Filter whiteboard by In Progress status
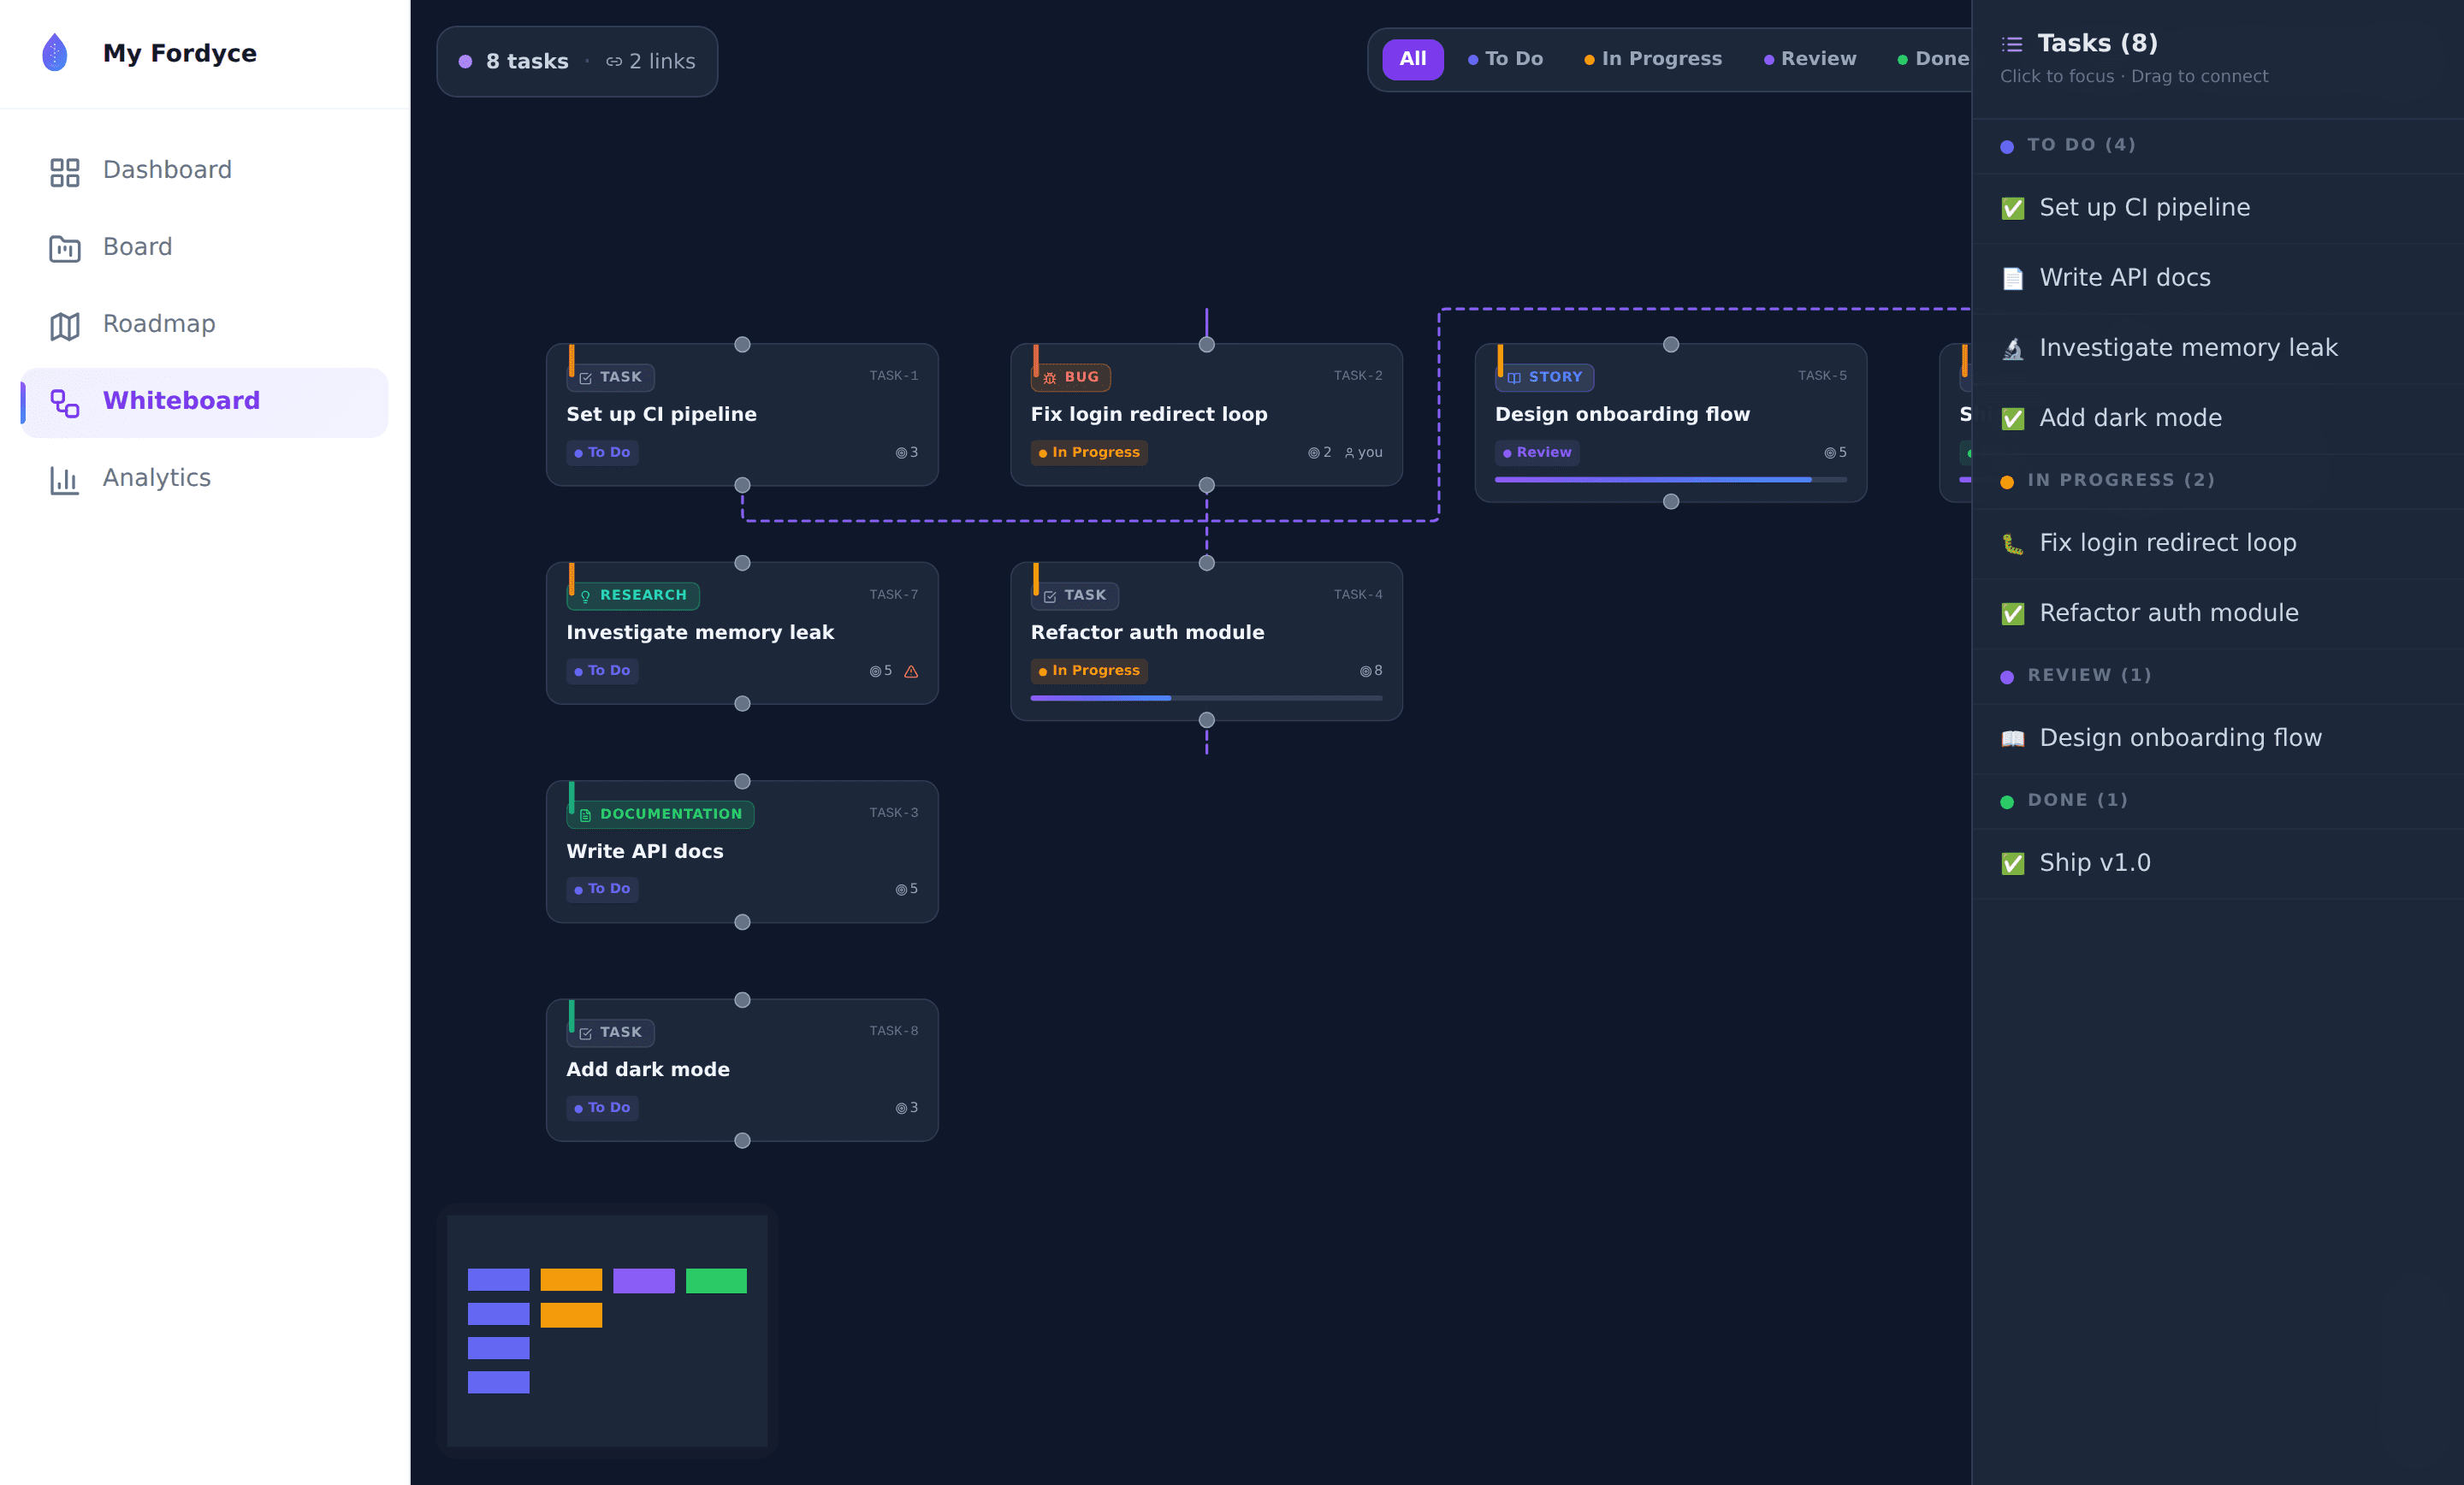2464x1485 pixels. (x=1653, y=59)
